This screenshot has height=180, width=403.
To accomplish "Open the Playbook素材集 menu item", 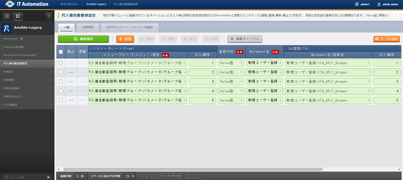I will pos(27,47).
